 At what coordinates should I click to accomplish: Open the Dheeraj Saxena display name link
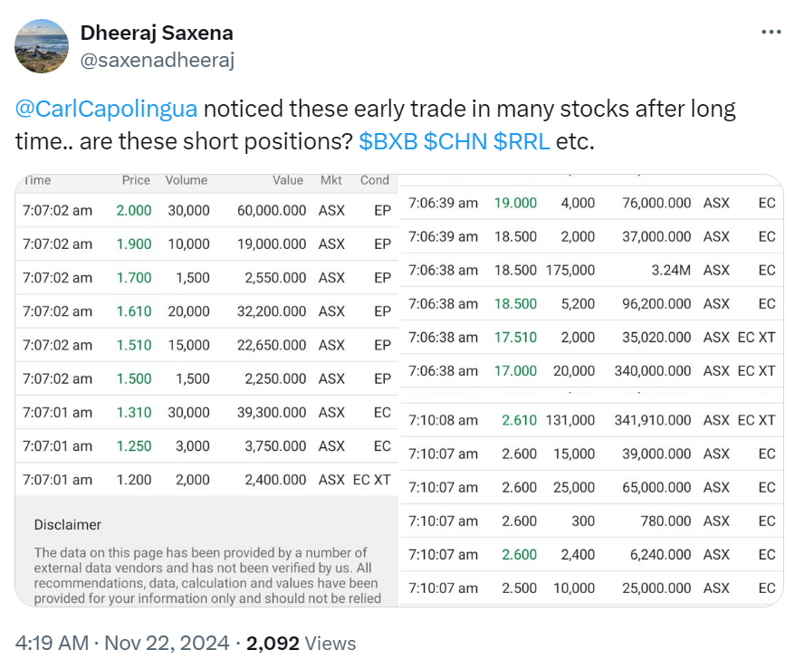(157, 33)
